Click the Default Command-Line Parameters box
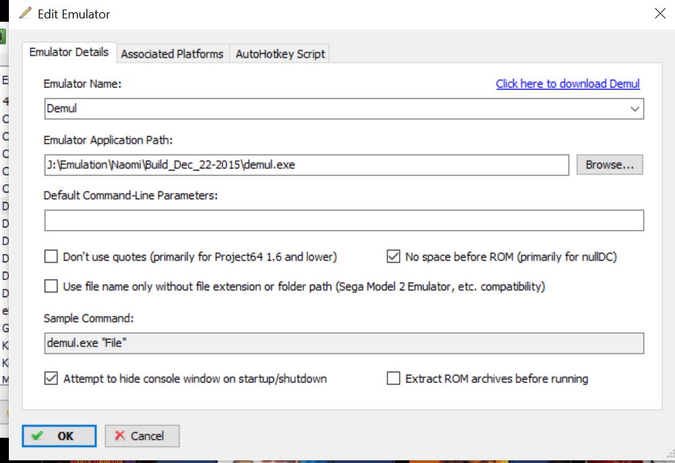 (x=344, y=221)
